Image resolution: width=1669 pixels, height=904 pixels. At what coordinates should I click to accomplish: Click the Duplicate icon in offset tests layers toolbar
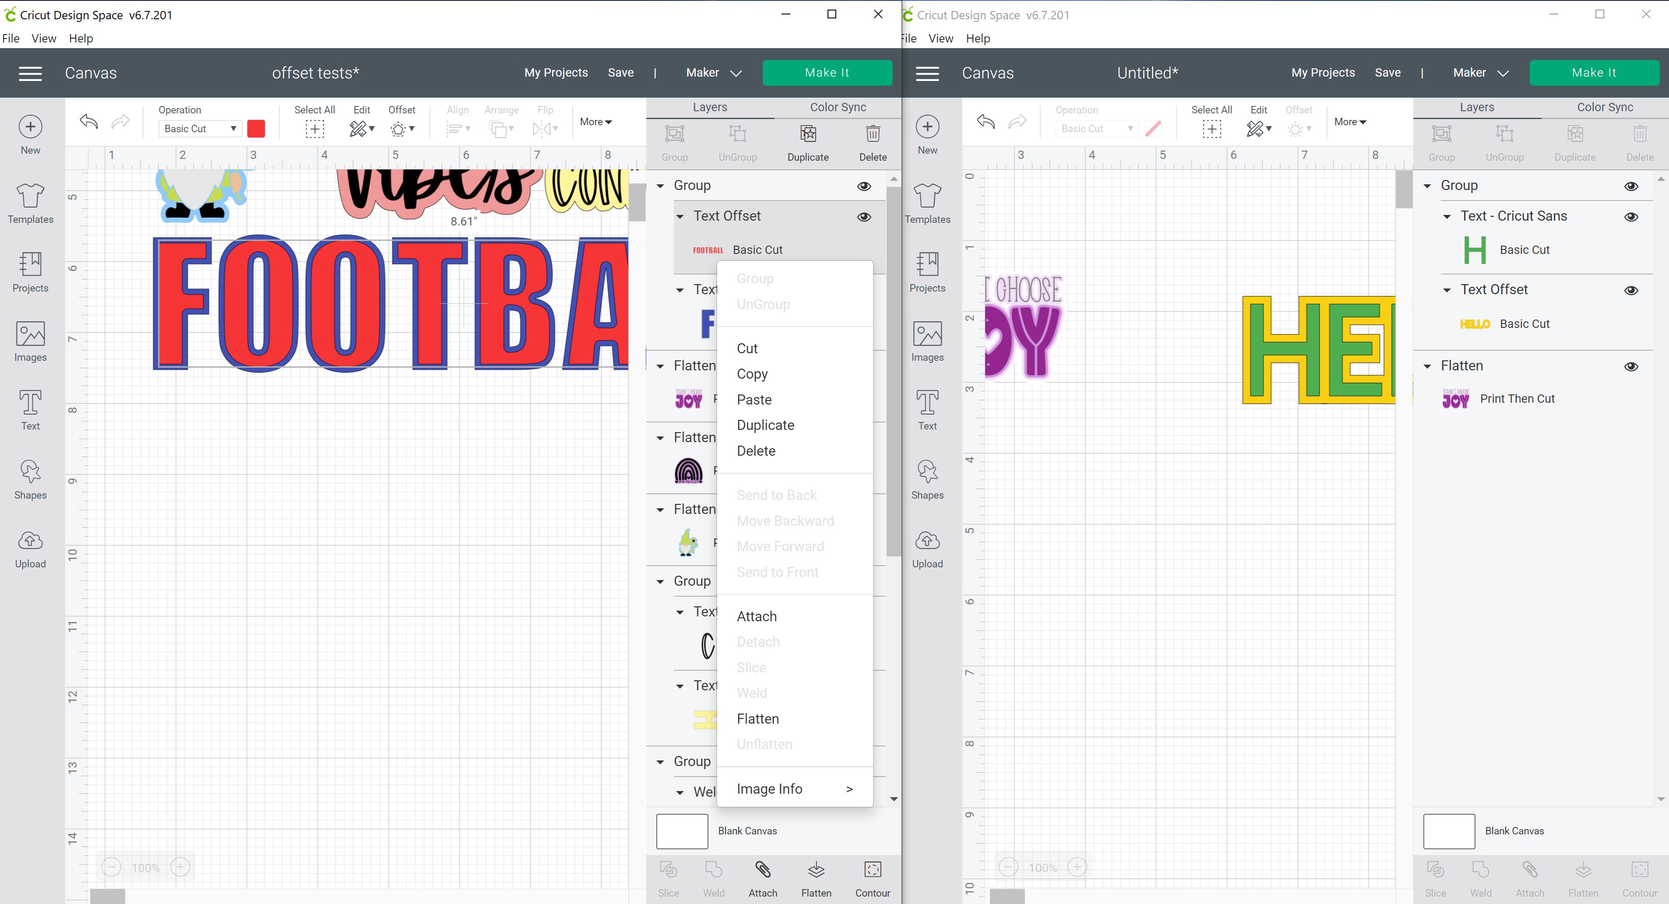[x=808, y=134]
